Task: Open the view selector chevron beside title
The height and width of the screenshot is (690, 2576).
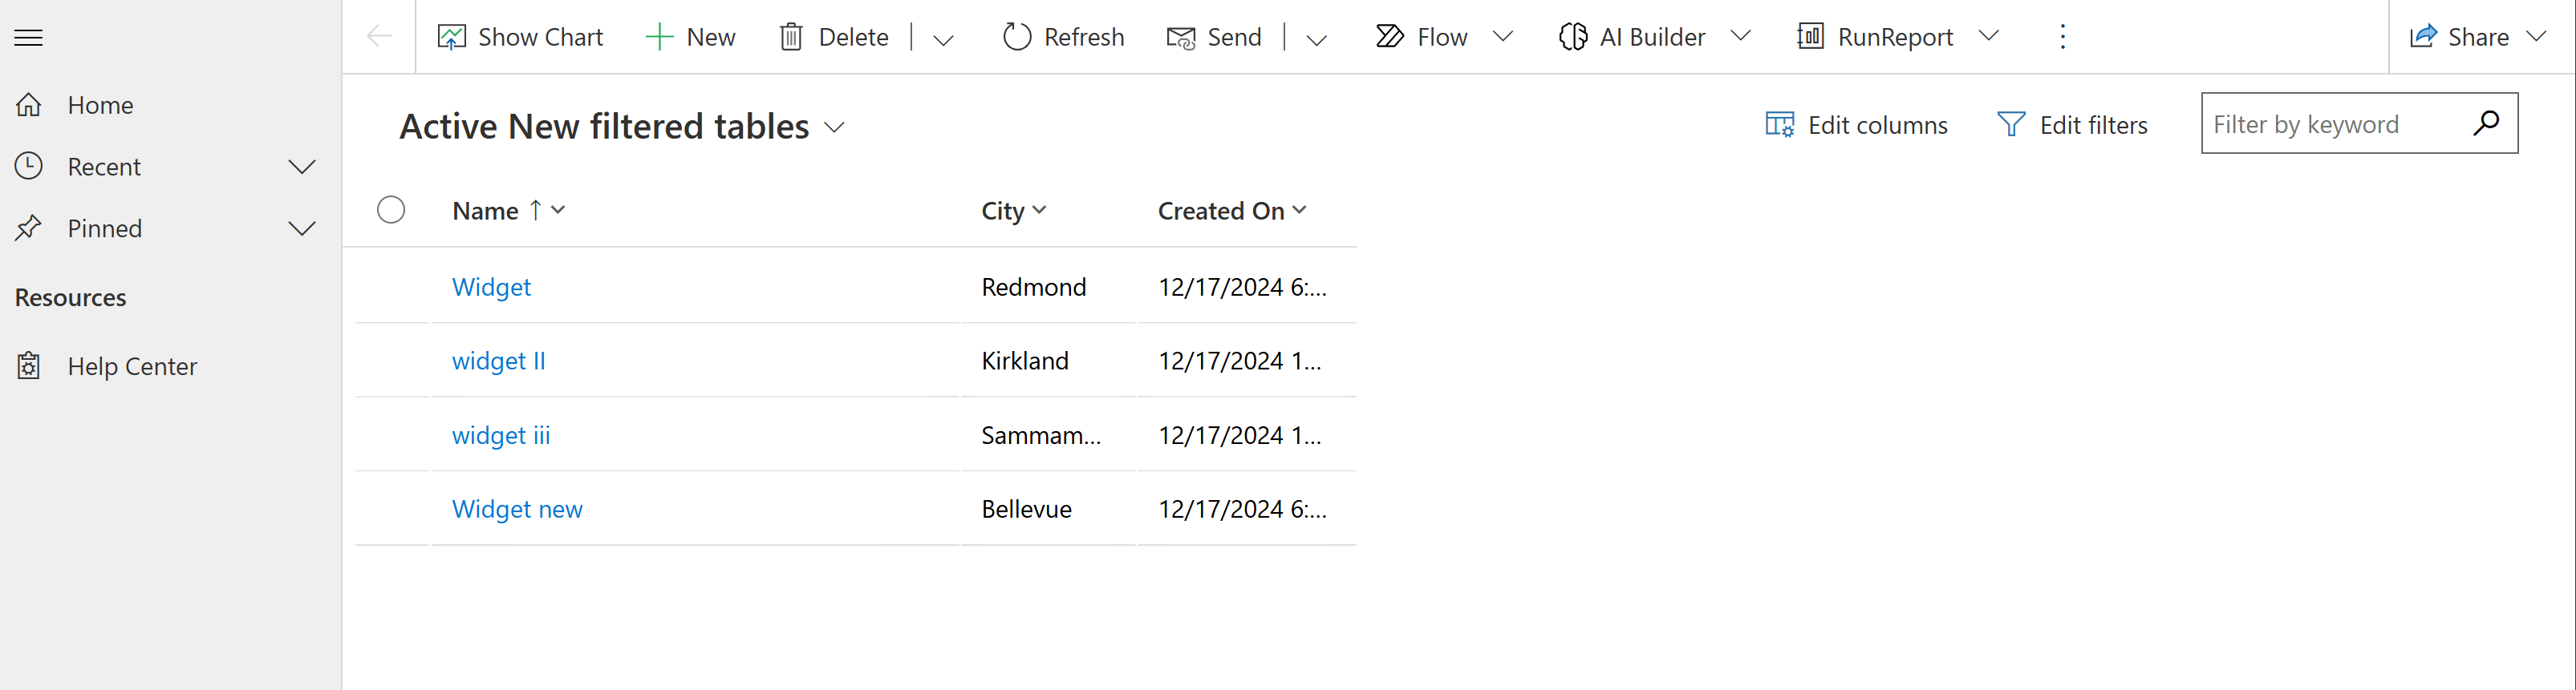Action: 834,127
